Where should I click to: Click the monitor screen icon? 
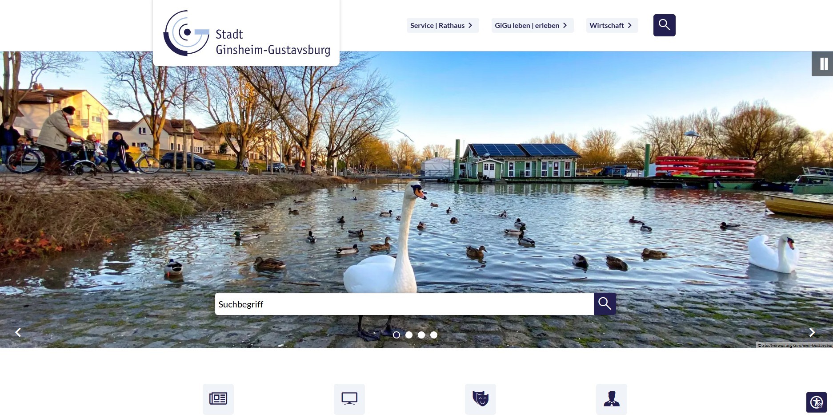(349, 399)
